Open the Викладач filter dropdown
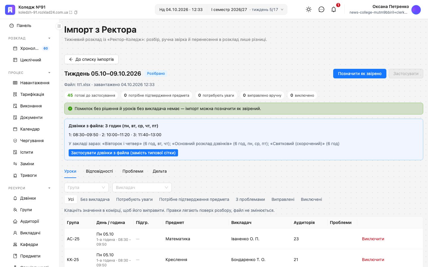The image size is (428, 267). coord(142,187)
